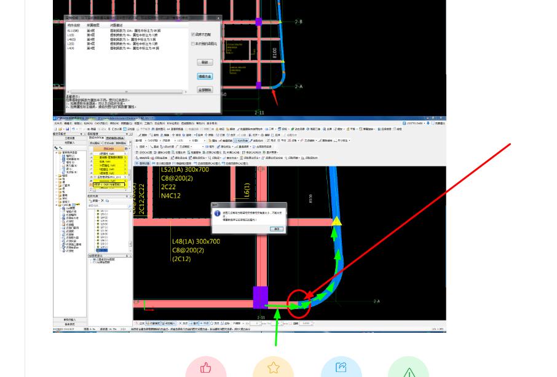This screenshot has height=377, width=557.
Task: Click the 属性 properties tool
Action: 213,141
